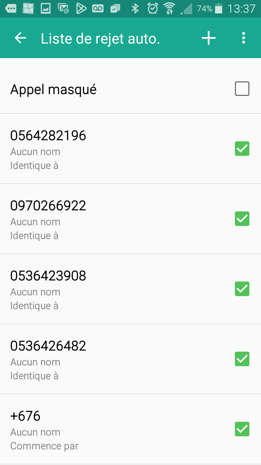This screenshot has height=465, width=261.
Task: Tap the Bluetooth status bar icon
Action: (x=135, y=8)
